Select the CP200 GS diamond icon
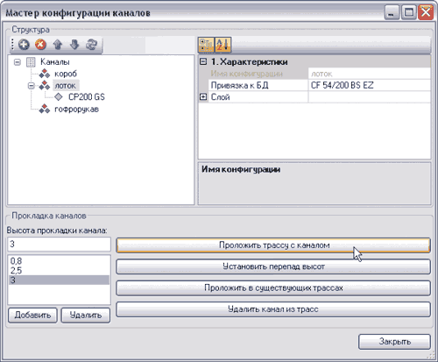The width and height of the screenshot is (438, 362). (x=59, y=96)
